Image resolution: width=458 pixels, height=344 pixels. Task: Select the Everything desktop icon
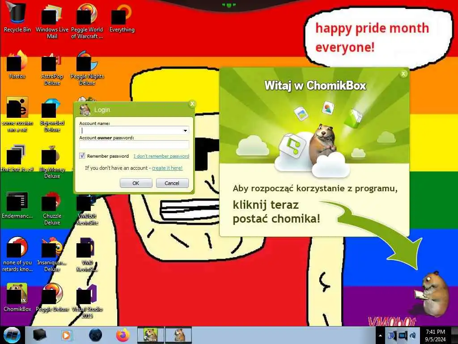click(x=122, y=17)
